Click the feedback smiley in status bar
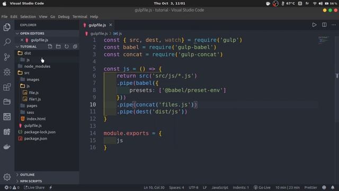 point(324,187)
